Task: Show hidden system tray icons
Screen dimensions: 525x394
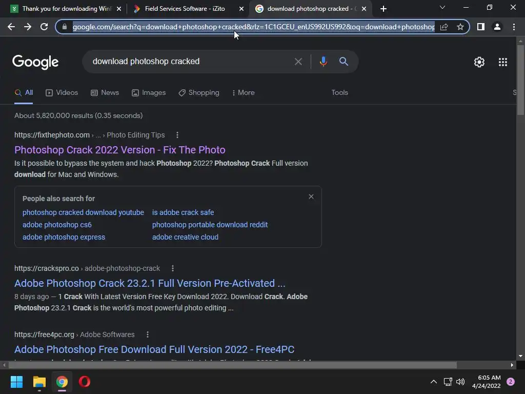Action: 434,382
